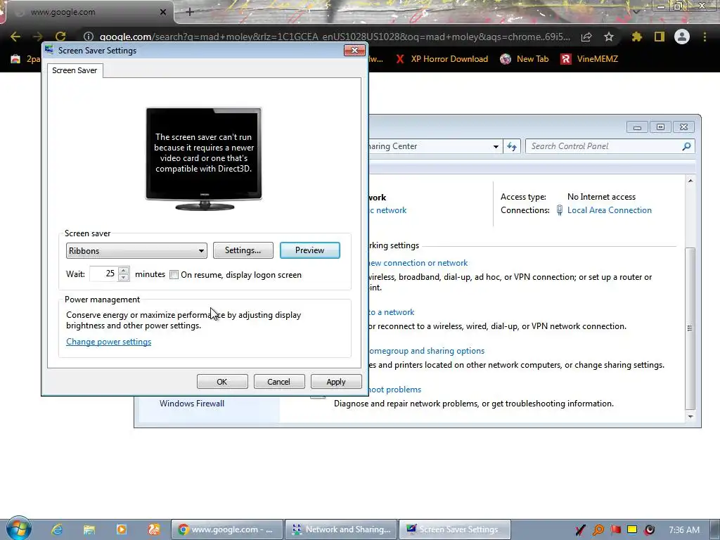720x540 pixels.
Task: Switch to www.google.com Chrome taskbar button
Action: [227, 529]
